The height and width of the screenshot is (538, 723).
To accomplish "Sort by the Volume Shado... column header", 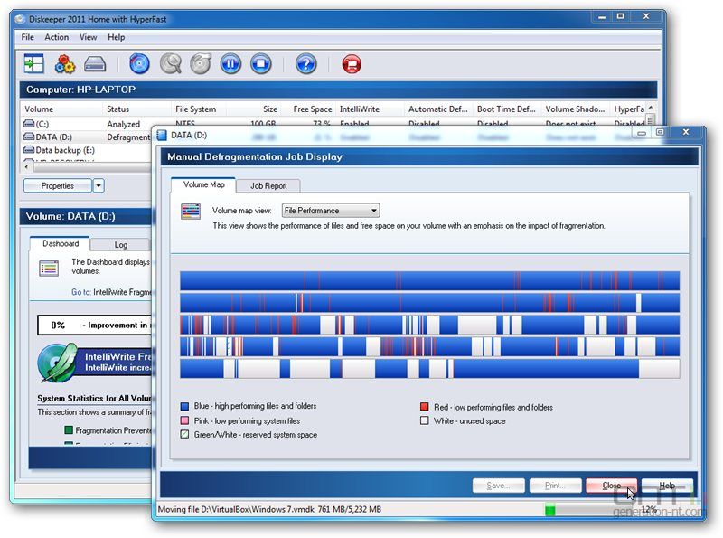I will click(576, 109).
